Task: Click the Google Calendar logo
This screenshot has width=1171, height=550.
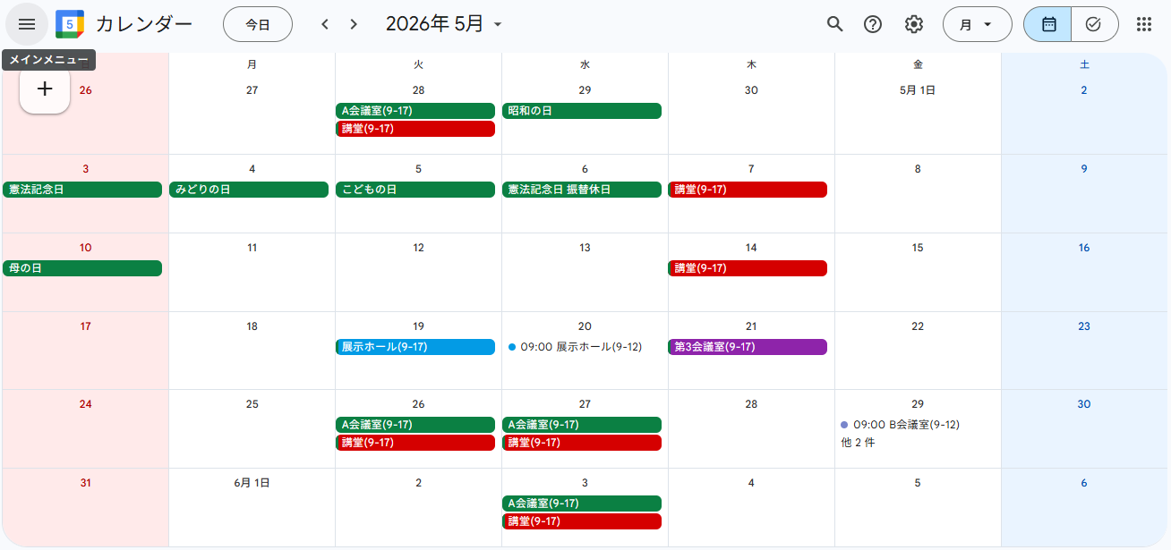Action: 70,24
